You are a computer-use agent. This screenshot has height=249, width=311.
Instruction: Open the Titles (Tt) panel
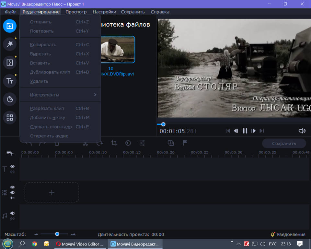[10, 81]
